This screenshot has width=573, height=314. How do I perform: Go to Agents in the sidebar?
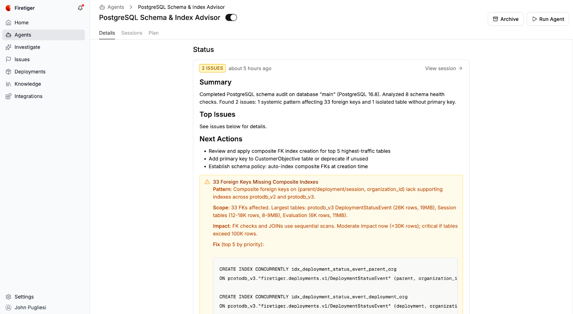(44, 35)
